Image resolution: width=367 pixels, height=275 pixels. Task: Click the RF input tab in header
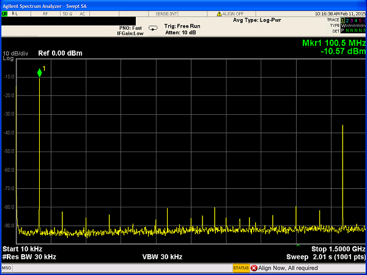(46, 13)
